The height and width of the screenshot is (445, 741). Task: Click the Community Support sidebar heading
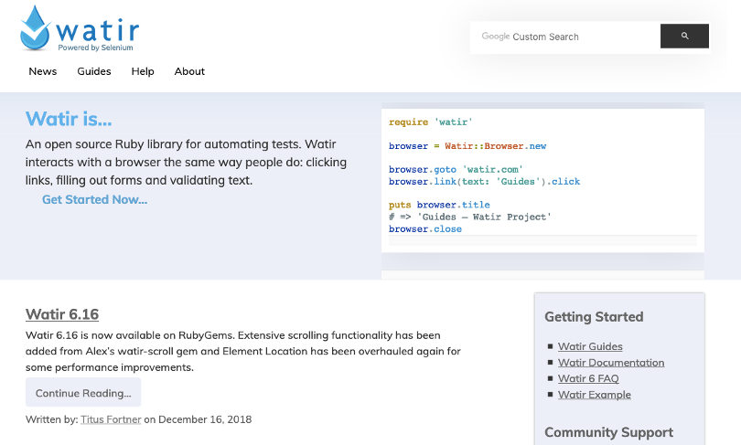pyautogui.click(x=608, y=432)
